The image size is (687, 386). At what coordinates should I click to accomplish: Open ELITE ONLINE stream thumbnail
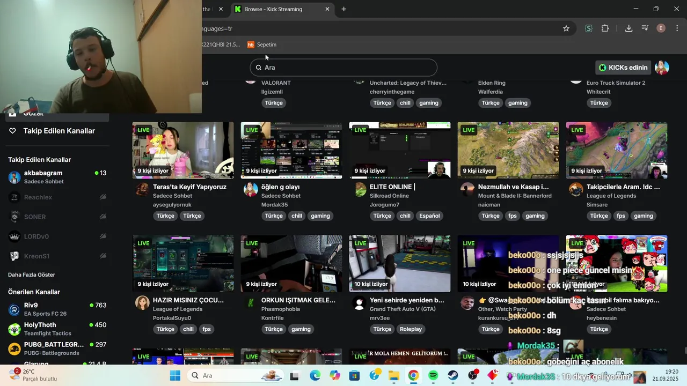tap(400, 150)
